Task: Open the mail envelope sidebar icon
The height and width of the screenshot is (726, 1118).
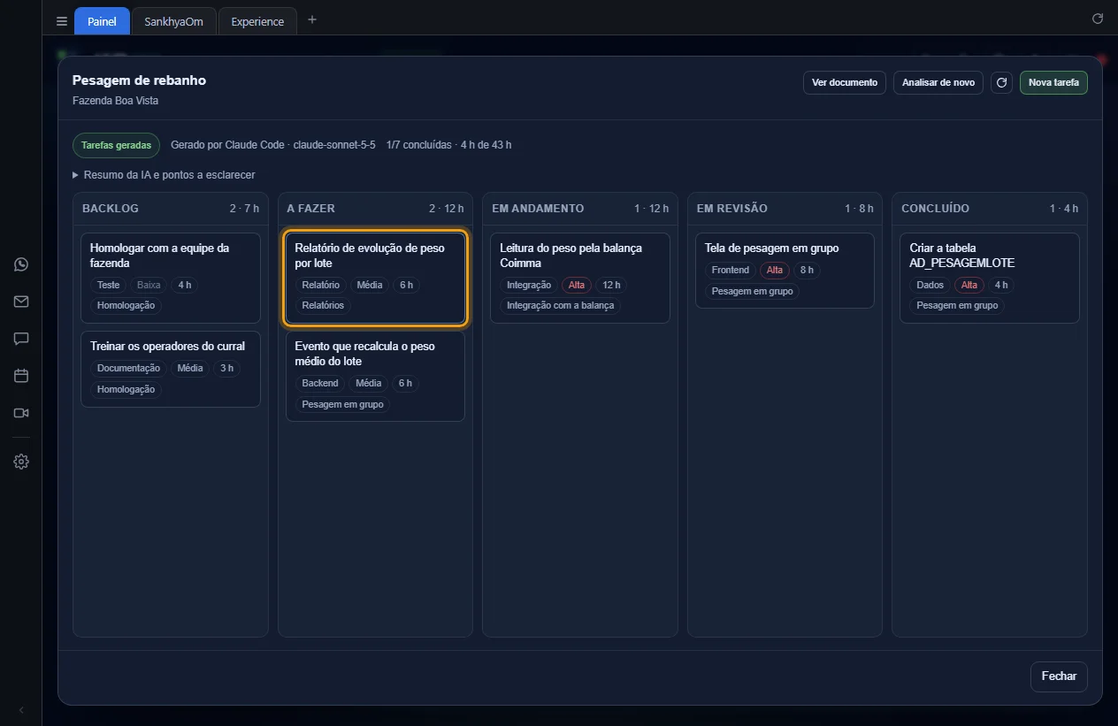Action: pos(21,302)
